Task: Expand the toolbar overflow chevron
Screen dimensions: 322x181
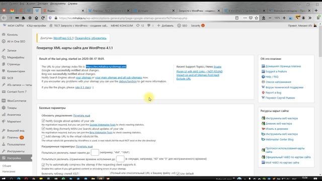Action: click(x=310, y=18)
